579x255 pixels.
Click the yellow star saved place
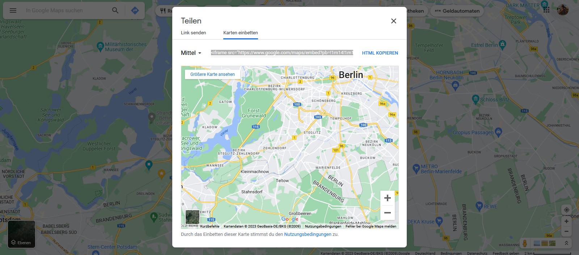pos(161,174)
